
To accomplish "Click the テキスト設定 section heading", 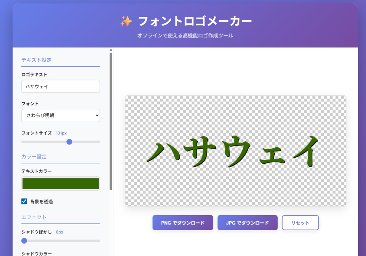I will tap(36, 60).
